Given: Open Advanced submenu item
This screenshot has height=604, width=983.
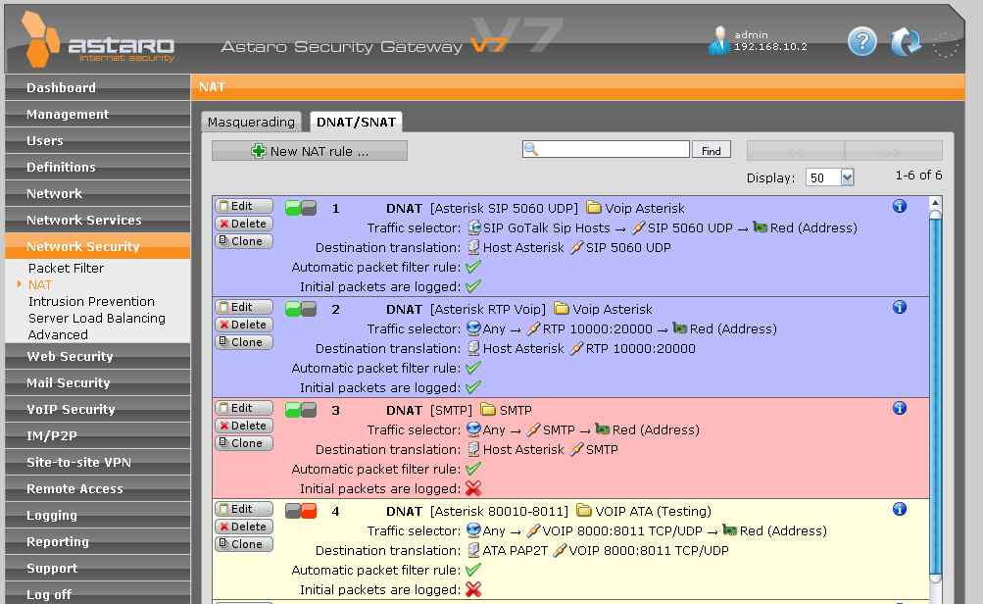Looking at the screenshot, I should pyautogui.click(x=58, y=335).
